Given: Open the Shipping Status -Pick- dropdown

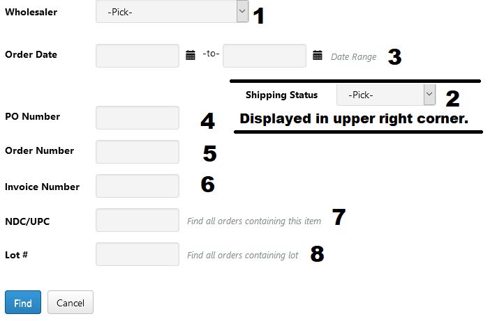Looking at the screenshot, I should 386,95.
